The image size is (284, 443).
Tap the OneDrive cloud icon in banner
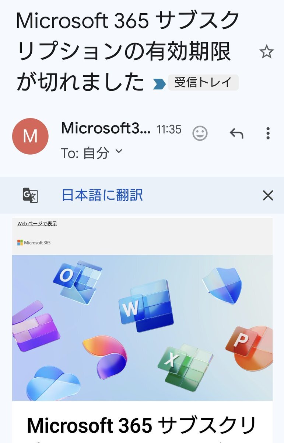coord(53,383)
